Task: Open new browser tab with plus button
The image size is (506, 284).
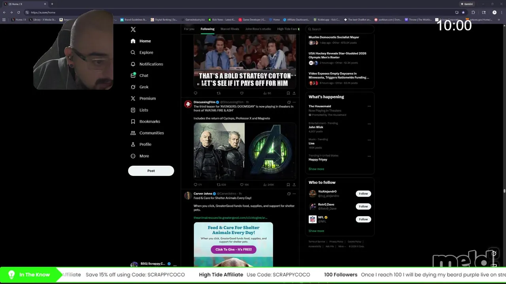Action: (x=52, y=4)
